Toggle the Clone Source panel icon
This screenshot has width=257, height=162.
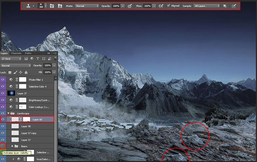coord(60,6)
